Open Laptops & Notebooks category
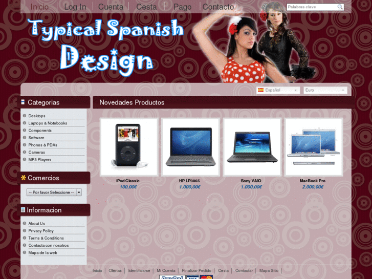This screenshot has height=279, width=372. [48, 123]
